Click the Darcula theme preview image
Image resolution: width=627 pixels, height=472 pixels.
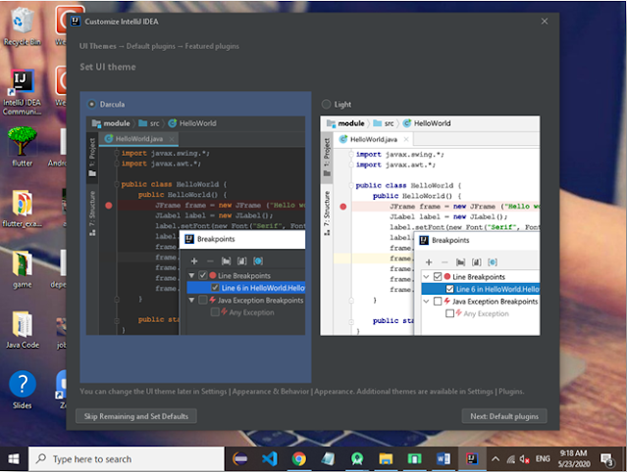(196, 225)
